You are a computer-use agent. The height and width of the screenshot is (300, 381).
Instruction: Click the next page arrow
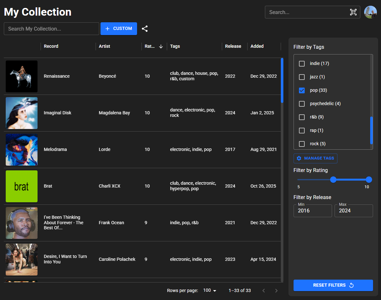pos(276,290)
